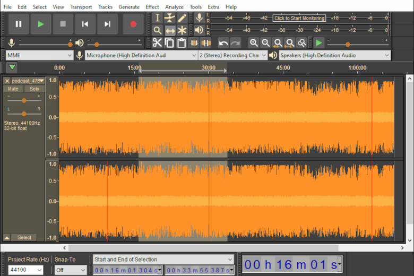The image size is (414, 276).
Task: Solo the podcast track
Action: [x=34, y=89]
